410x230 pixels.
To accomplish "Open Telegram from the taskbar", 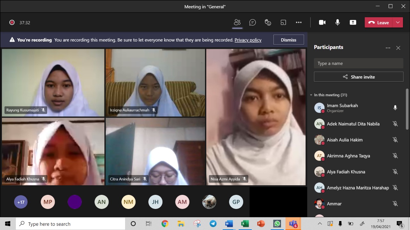I will (x=213, y=224).
